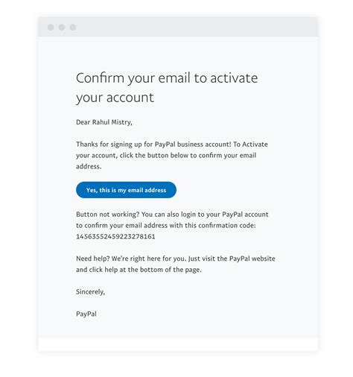Click the "with this confirmation code:" text
The width and height of the screenshot is (353, 377).
(212, 226)
